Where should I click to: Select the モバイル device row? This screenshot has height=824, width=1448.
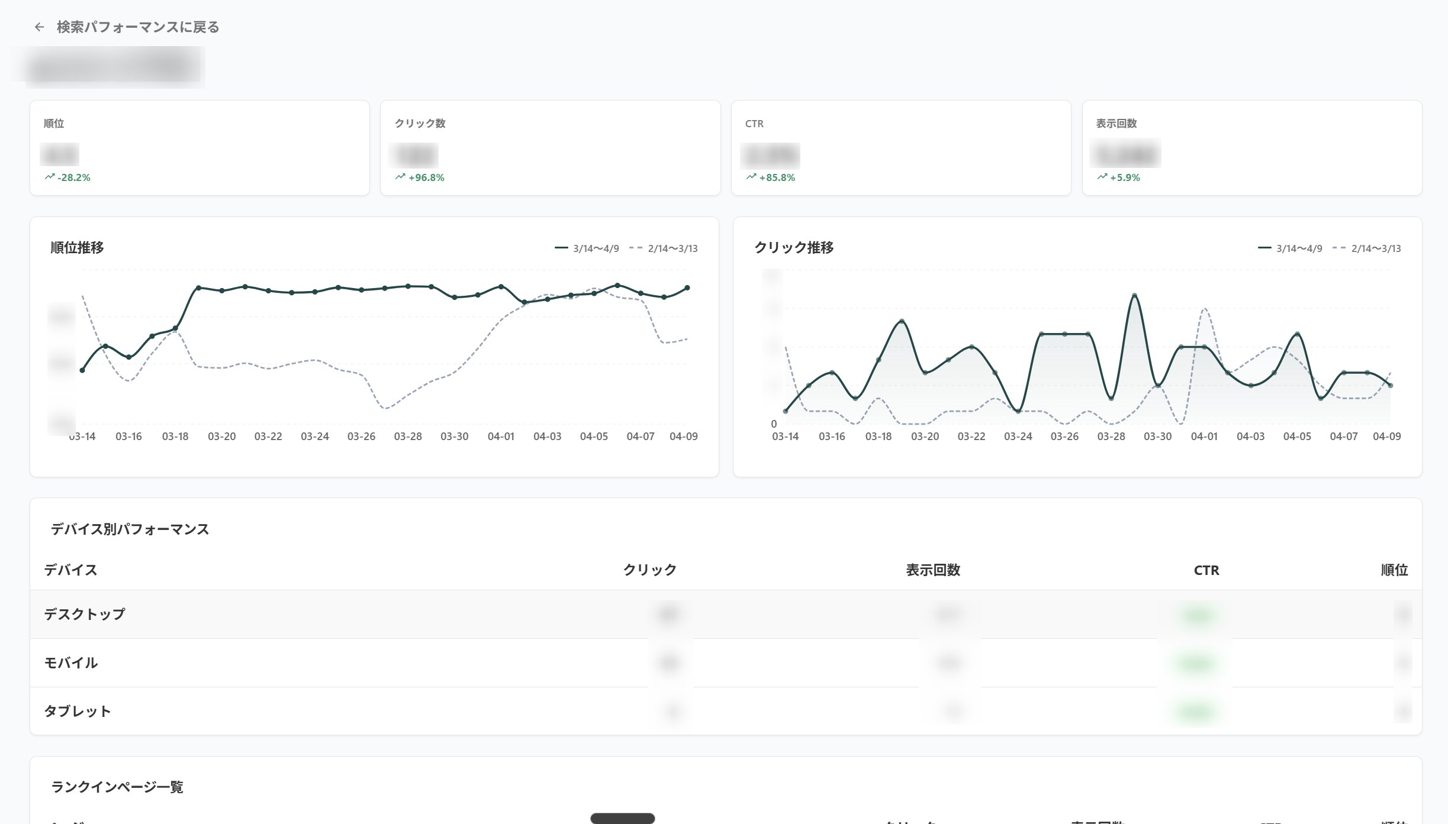click(71, 663)
